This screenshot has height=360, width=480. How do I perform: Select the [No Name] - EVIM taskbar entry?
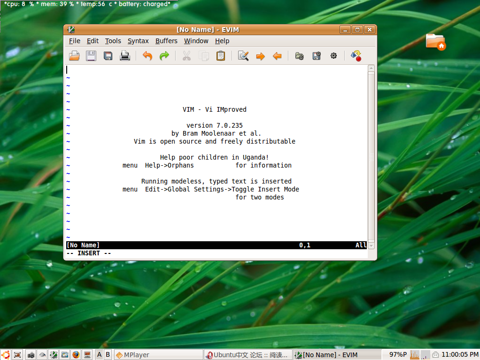point(337,355)
